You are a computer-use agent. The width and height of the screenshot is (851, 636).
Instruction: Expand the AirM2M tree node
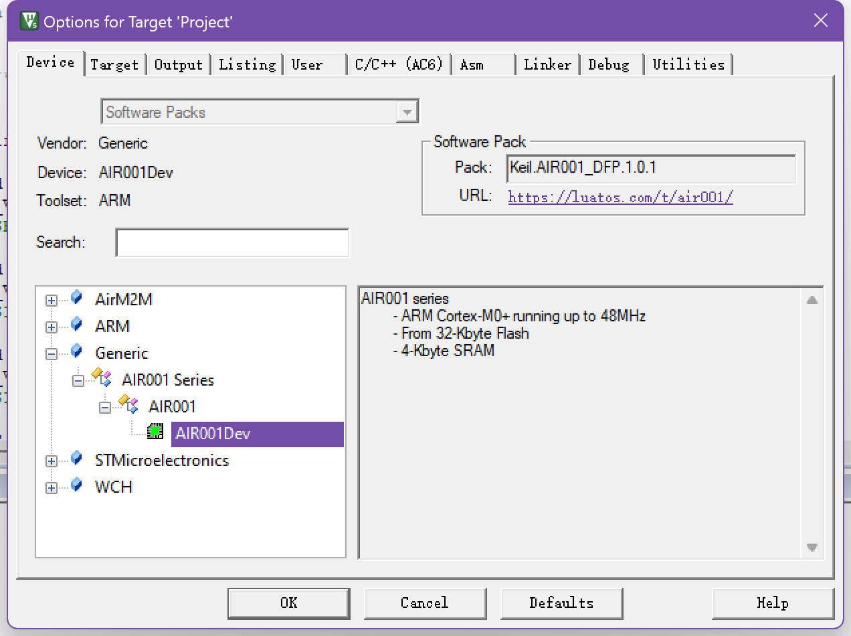tap(52, 301)
